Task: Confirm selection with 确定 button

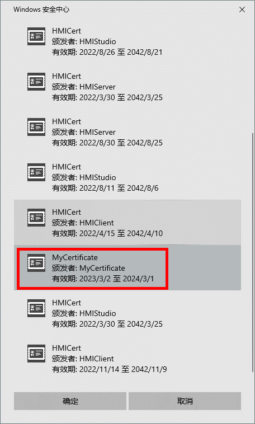Action: [x=70, y=401]
